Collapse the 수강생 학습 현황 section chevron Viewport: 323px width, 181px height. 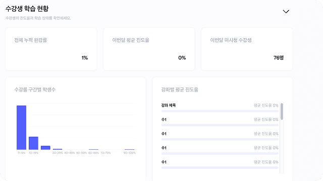(286, 12)
